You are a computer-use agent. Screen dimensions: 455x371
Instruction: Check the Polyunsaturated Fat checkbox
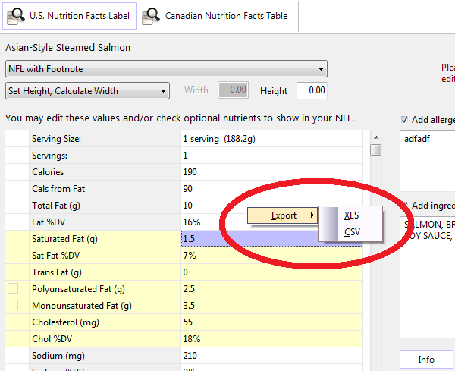[x=13, y=288]
